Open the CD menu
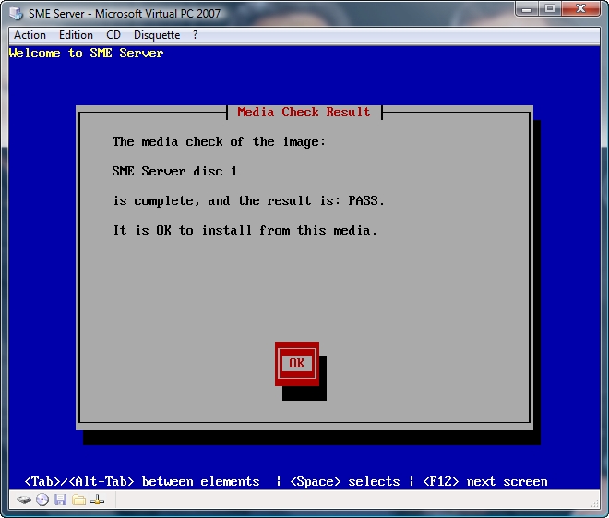The image size is (609, 518). coord(113,35)
